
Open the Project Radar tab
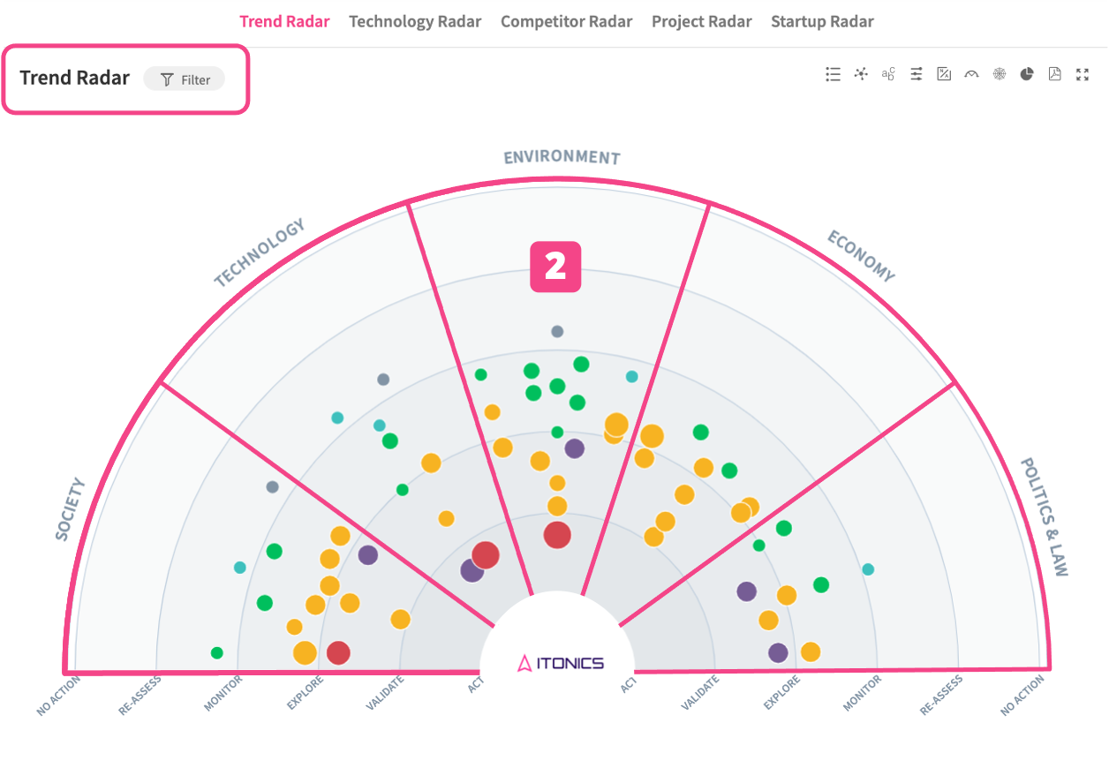(702, 22)
